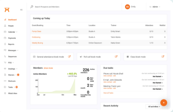This screenshot has width=173, height=112.
Task: Open the Dashboard menu item
Action: pos(12,20)
